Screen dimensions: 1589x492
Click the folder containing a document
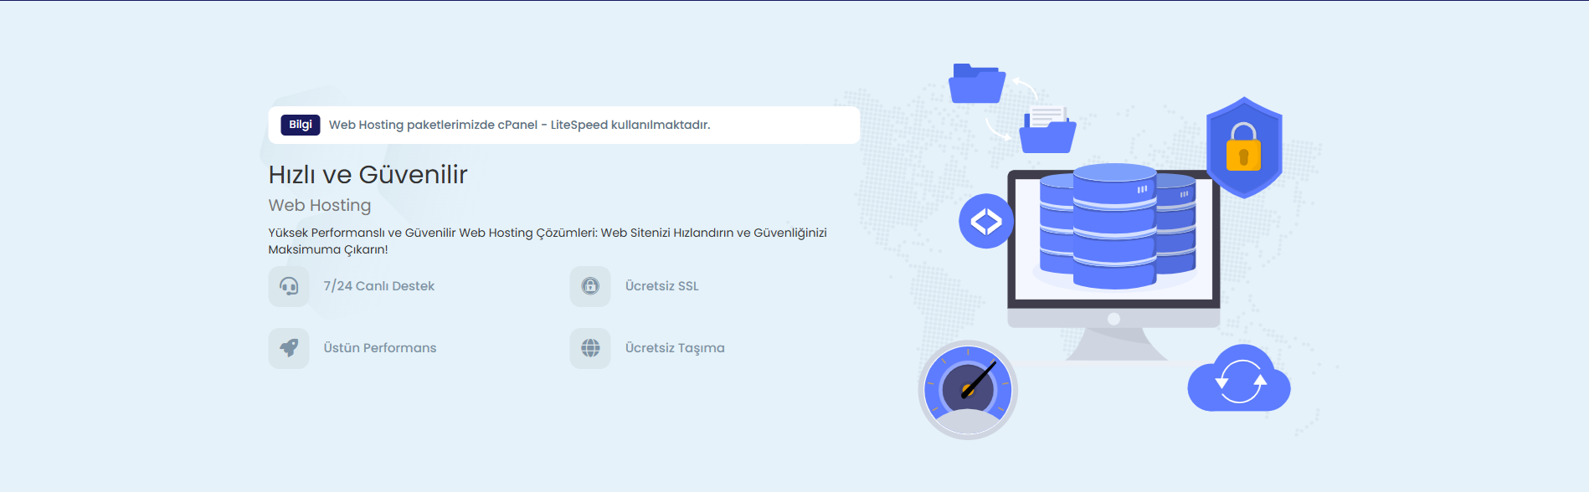point(1047,131)
